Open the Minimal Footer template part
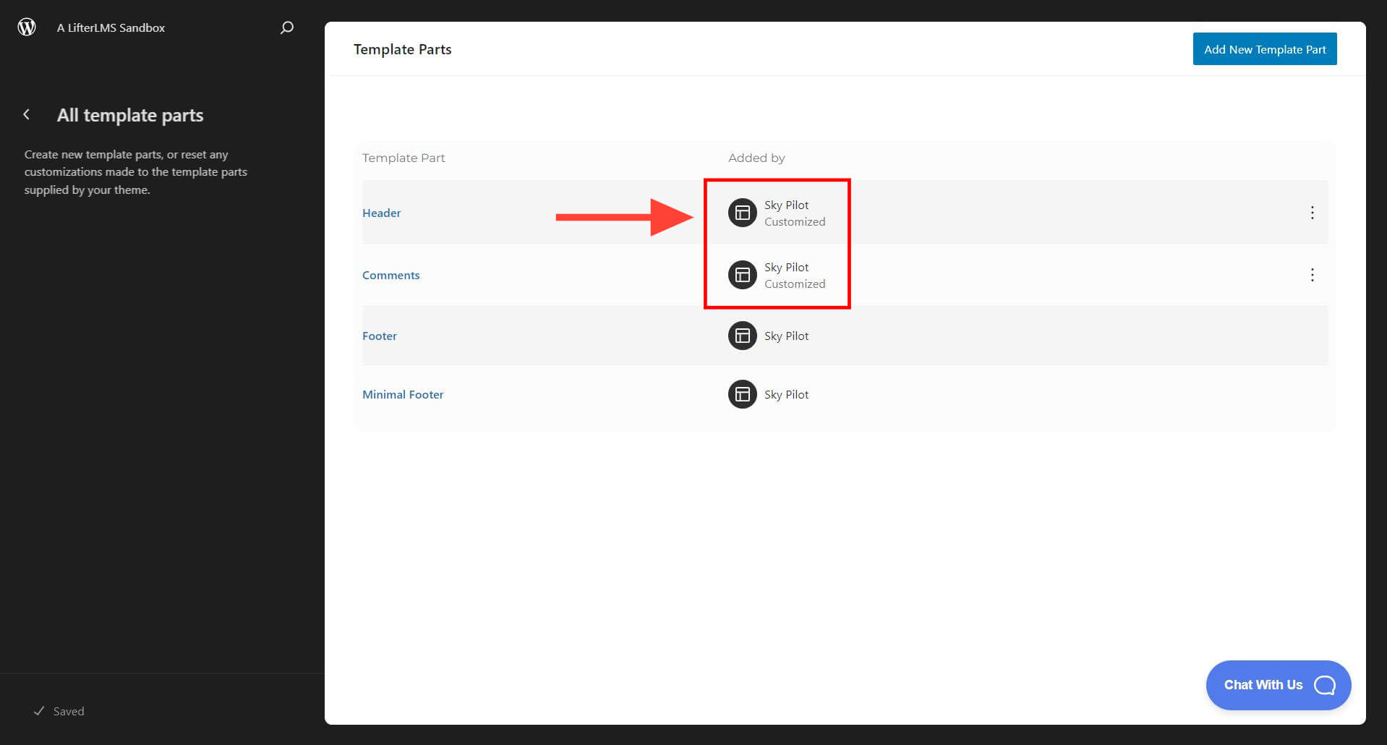The image size is (1387, 745). point(403,394)
